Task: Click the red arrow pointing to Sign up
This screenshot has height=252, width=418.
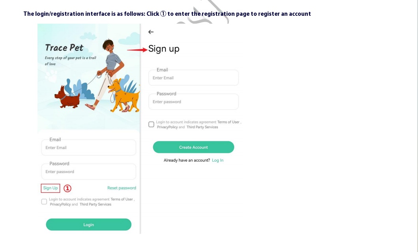Action: [137, 50]
